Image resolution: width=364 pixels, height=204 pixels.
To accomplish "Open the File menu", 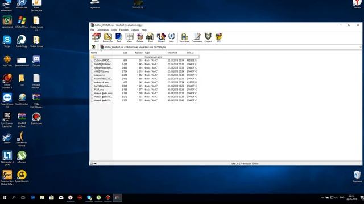I will 92,30.
